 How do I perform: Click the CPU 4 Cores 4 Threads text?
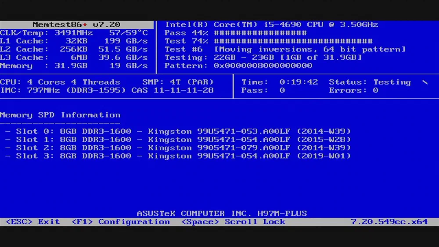point(60,82)
